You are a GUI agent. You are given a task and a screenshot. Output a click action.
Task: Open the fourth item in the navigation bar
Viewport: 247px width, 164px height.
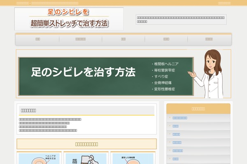[166, 39]
